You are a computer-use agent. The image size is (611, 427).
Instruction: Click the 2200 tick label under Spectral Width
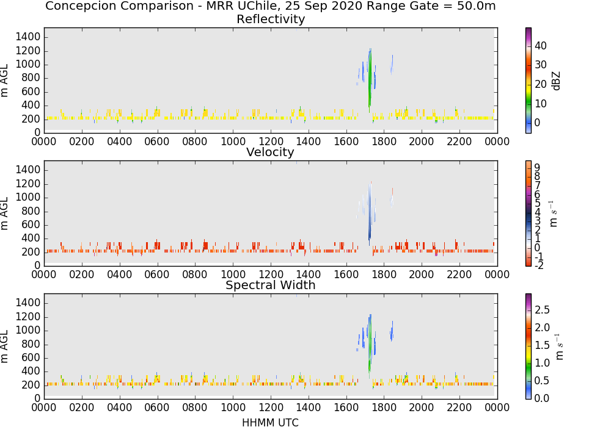point(459,407)
